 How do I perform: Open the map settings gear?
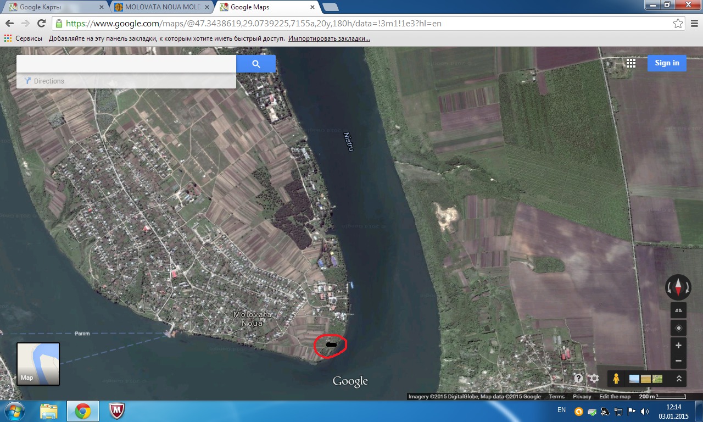point(594,379)
